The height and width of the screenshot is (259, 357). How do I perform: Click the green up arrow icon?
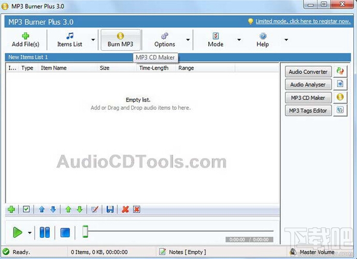click(x=68, y=209)
